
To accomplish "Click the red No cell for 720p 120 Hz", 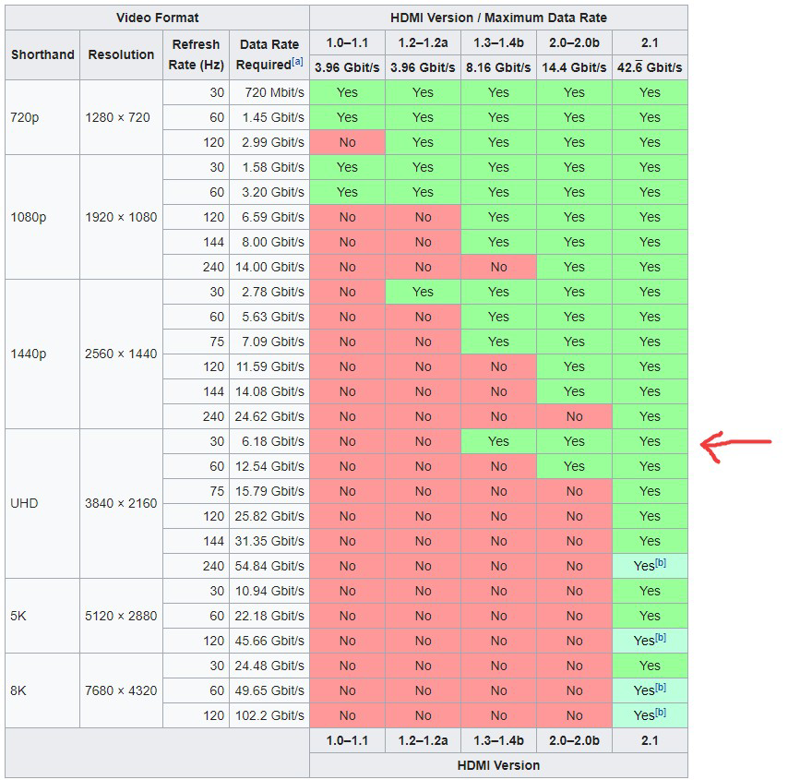I will [x=347, y=142].
